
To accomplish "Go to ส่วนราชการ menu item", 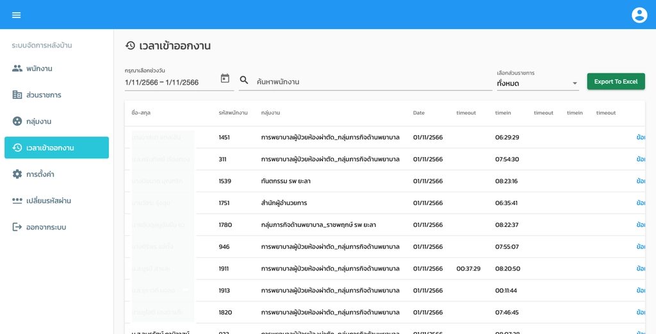I will tap(44, 95).
